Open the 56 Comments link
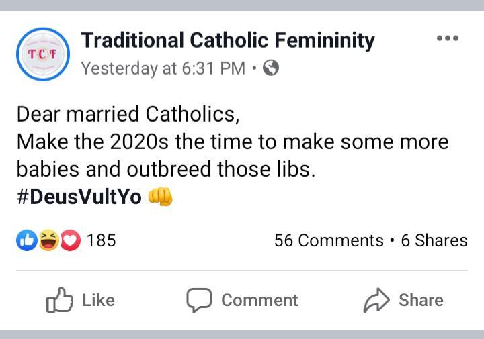The height and width of the screenshot is (339, 484). pos(329,240)
